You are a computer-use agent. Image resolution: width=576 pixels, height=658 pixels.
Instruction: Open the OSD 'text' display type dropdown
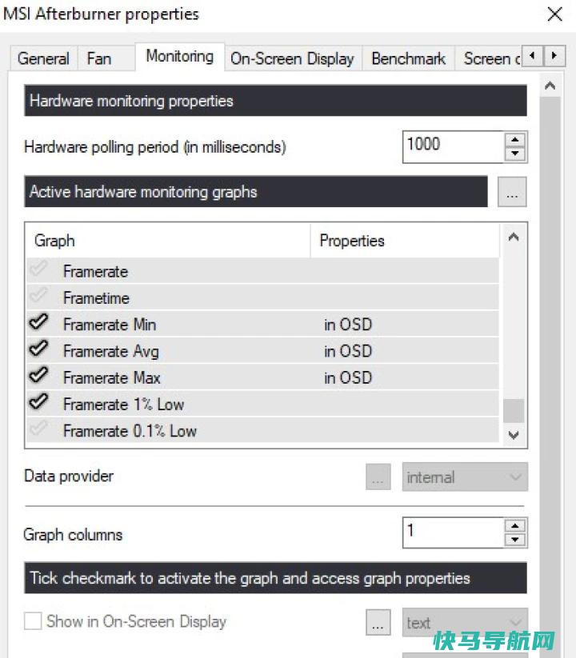pyautogui.click(x=465, y=622)
